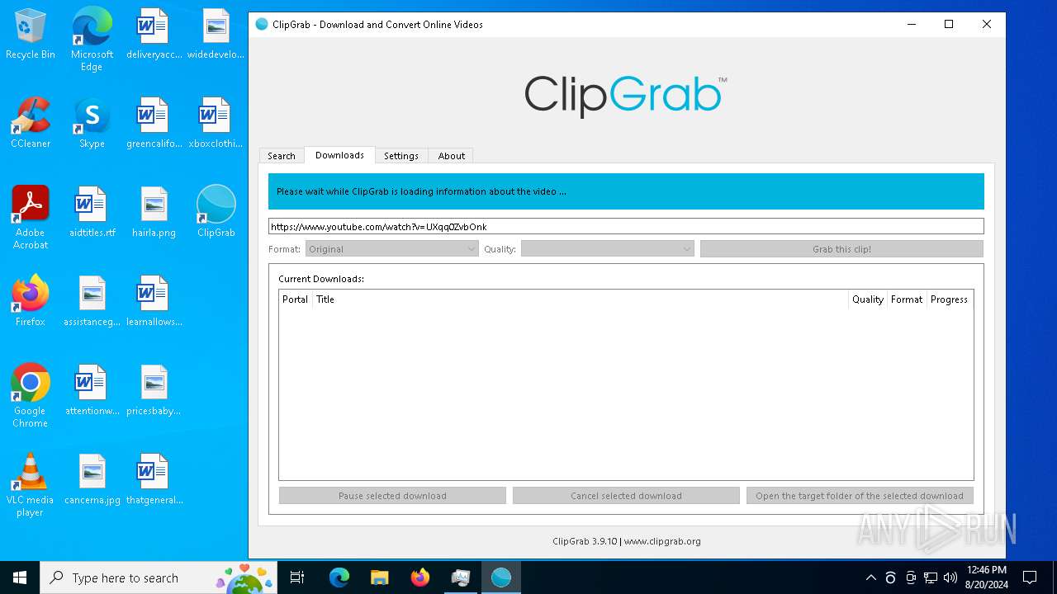Screen dimensions: 1057x594
Task: Open Task View on the taskbar
Action: 297,577
